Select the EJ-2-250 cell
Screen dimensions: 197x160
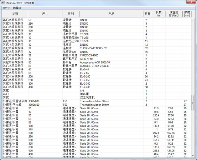pyautogui.click(x=85, y=80)
